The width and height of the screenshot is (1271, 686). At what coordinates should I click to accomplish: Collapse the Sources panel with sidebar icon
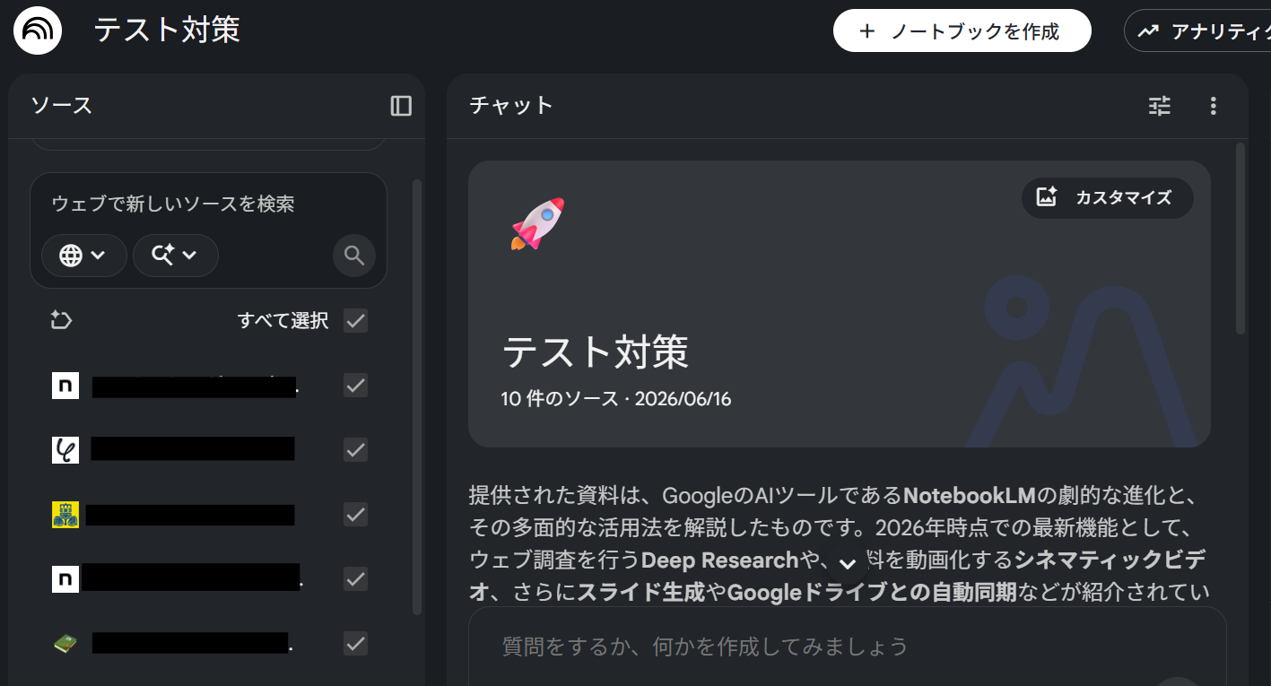pos(401,106)
